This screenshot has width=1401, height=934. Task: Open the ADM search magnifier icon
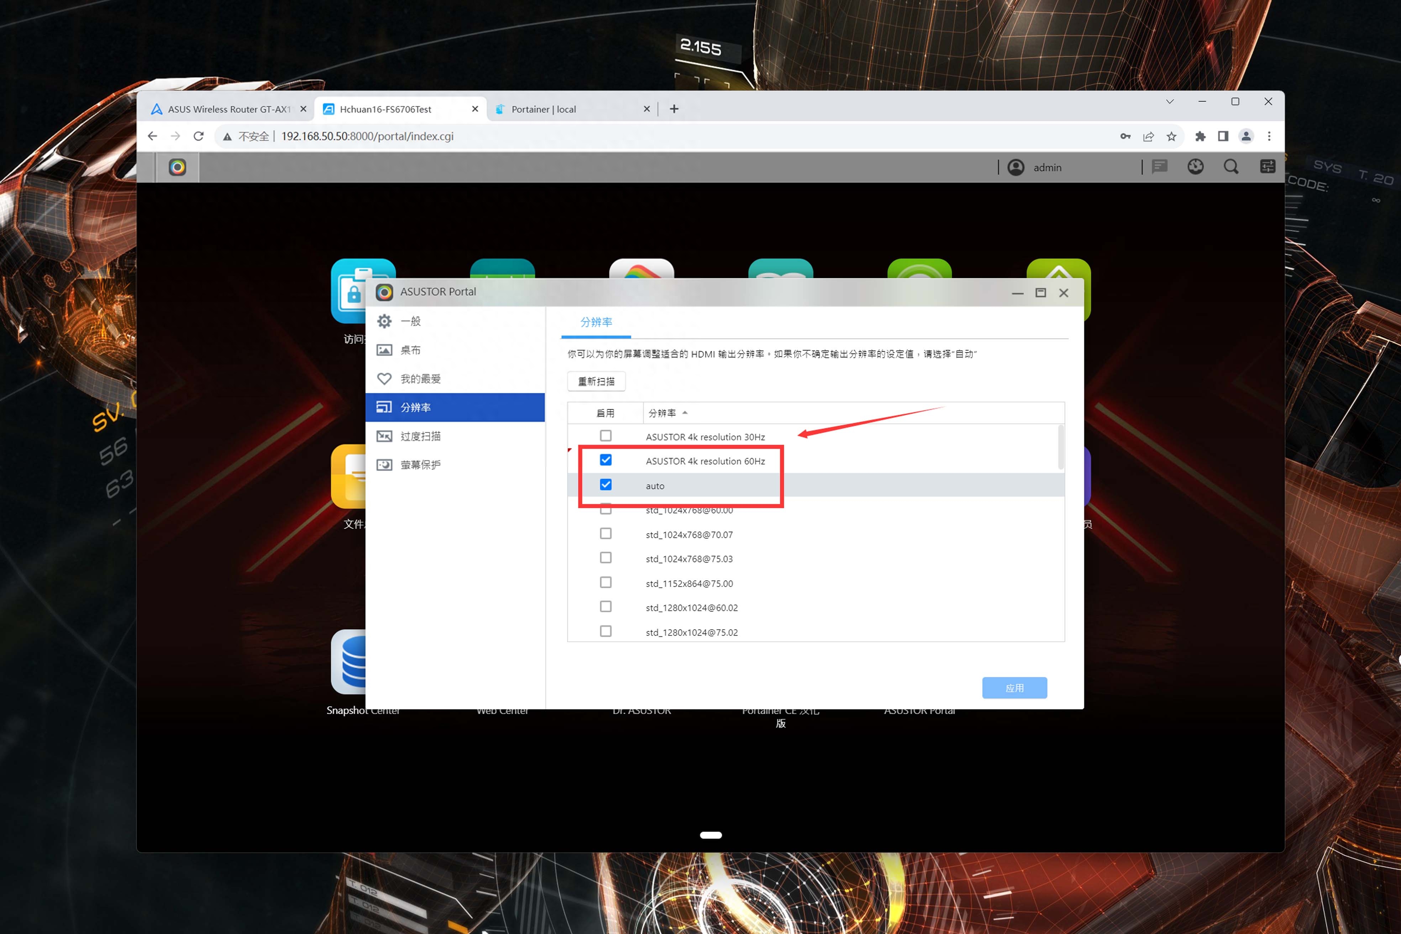tap(1231, 167)
